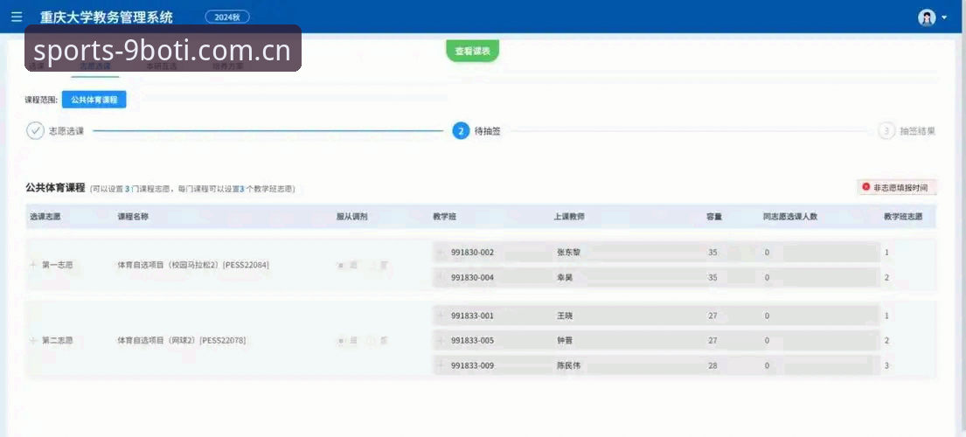This screenshot has height=437, width=966.
Task: Click the 第一志愿 row label
Action: (x=58, y=266)
